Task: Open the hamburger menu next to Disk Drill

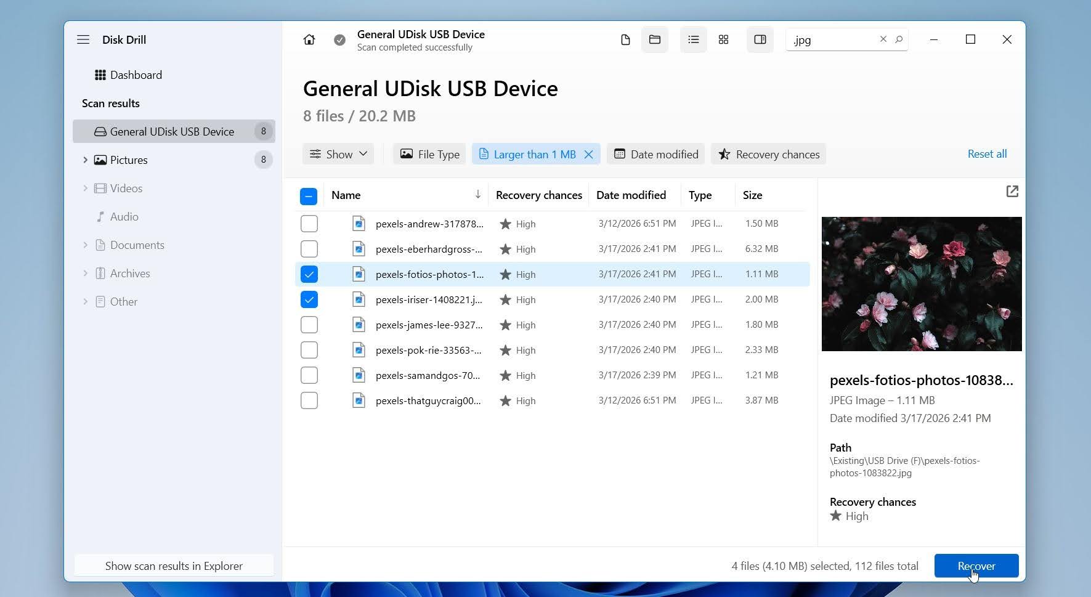Action: (x=83, y=39)
